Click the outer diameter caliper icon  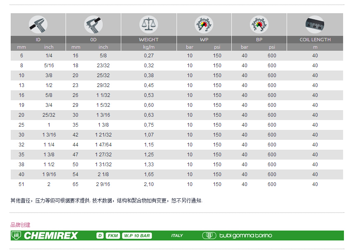93,24
